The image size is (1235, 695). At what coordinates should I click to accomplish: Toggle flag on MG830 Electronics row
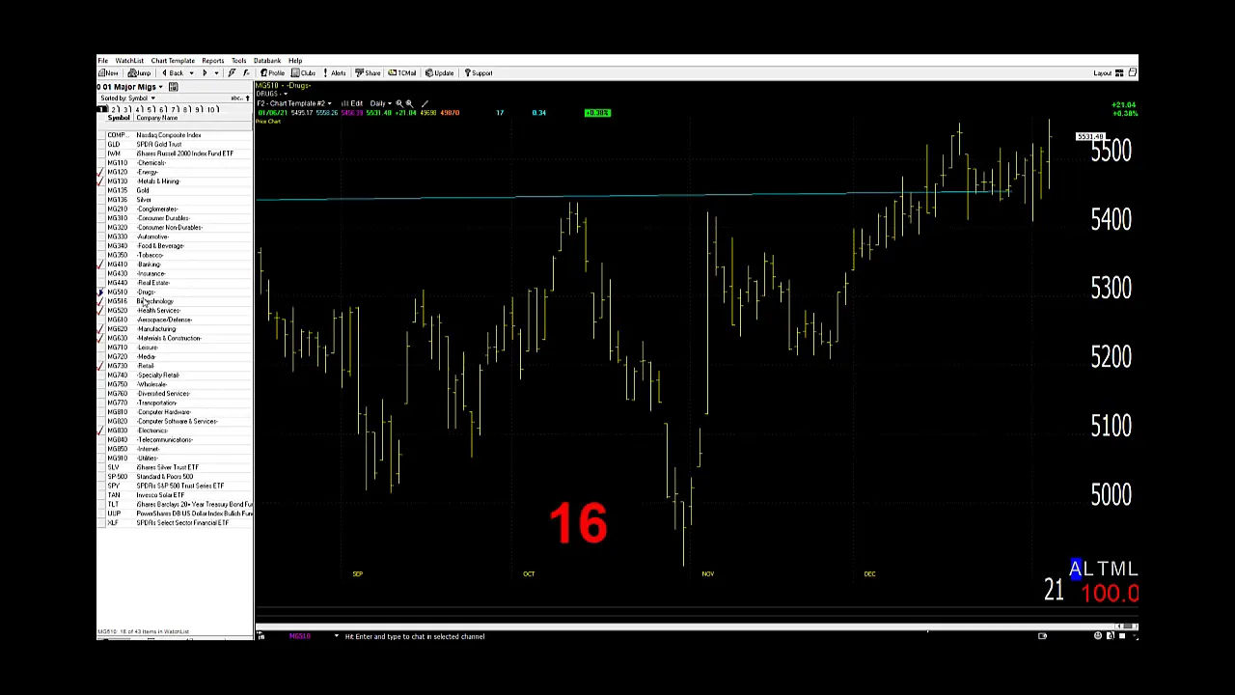coord(100,431)
